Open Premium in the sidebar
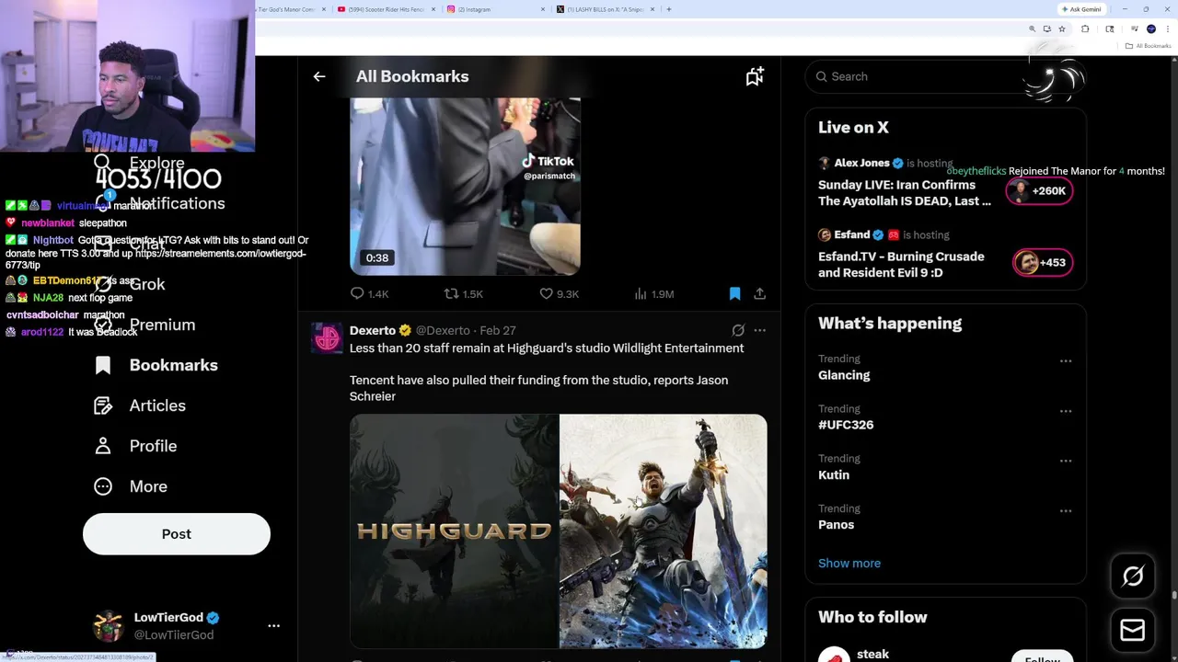1178x662 pixels. pos(162,325)
